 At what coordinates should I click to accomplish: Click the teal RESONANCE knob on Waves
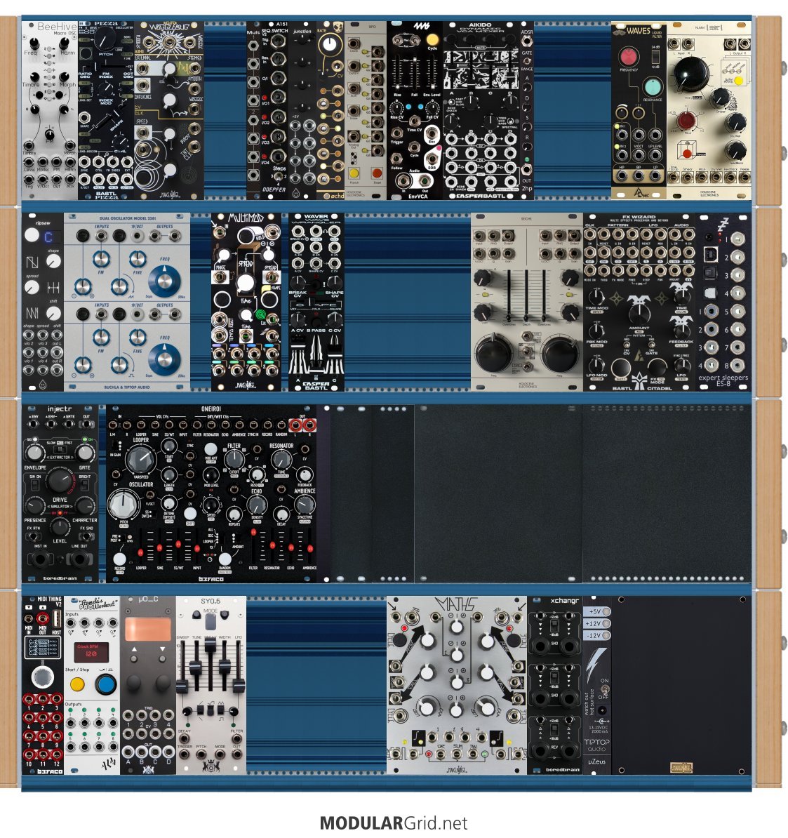point(653,88)
